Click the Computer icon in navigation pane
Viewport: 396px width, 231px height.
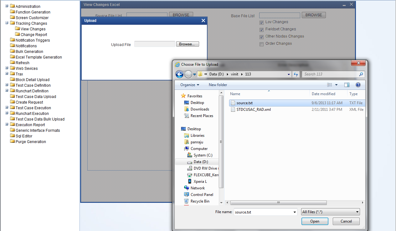pos(187,148)
